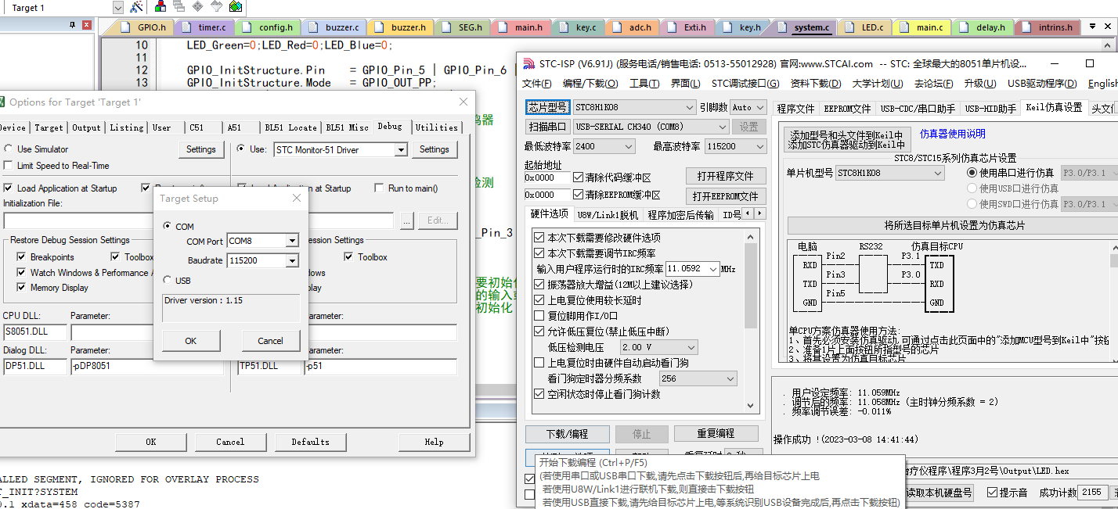1118x509 pixels.
Task: Toggle 复位脚用作I/O口 checkbox
Action: coord(539,316)
